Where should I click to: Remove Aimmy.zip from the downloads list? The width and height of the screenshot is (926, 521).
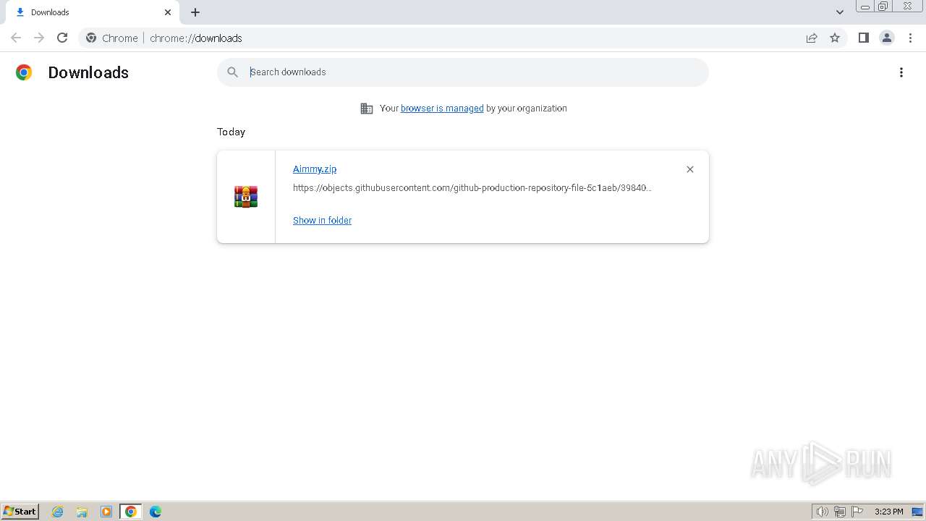pyautogui.click(x=690, y=169)
